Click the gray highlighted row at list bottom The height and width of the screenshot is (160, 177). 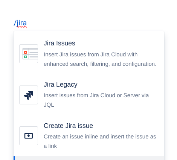(89, 158)
